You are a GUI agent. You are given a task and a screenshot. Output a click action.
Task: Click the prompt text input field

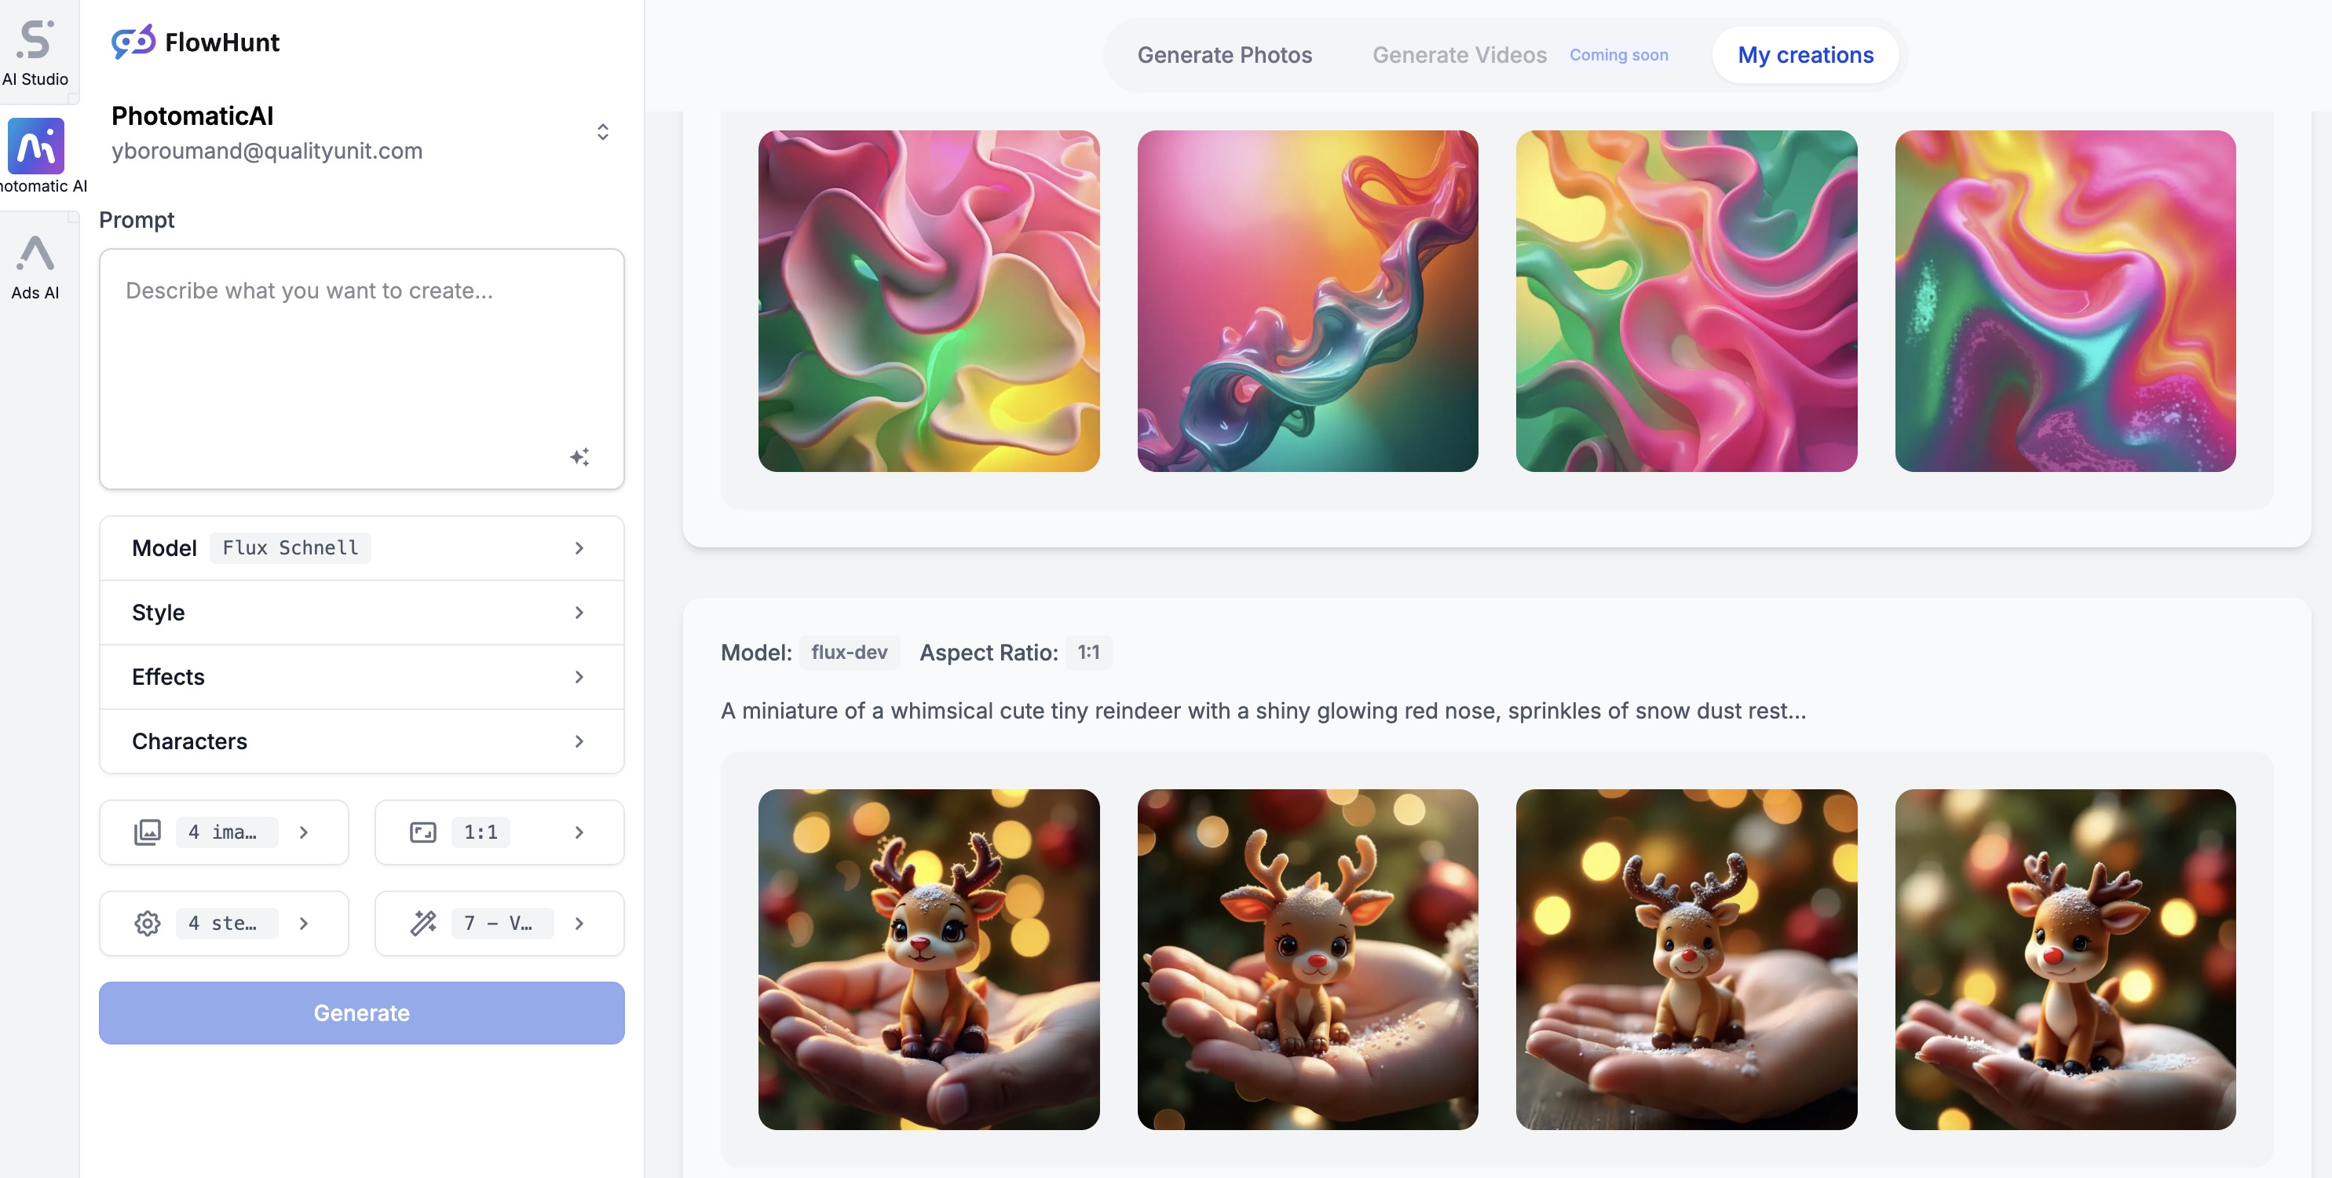pos(361,362)
